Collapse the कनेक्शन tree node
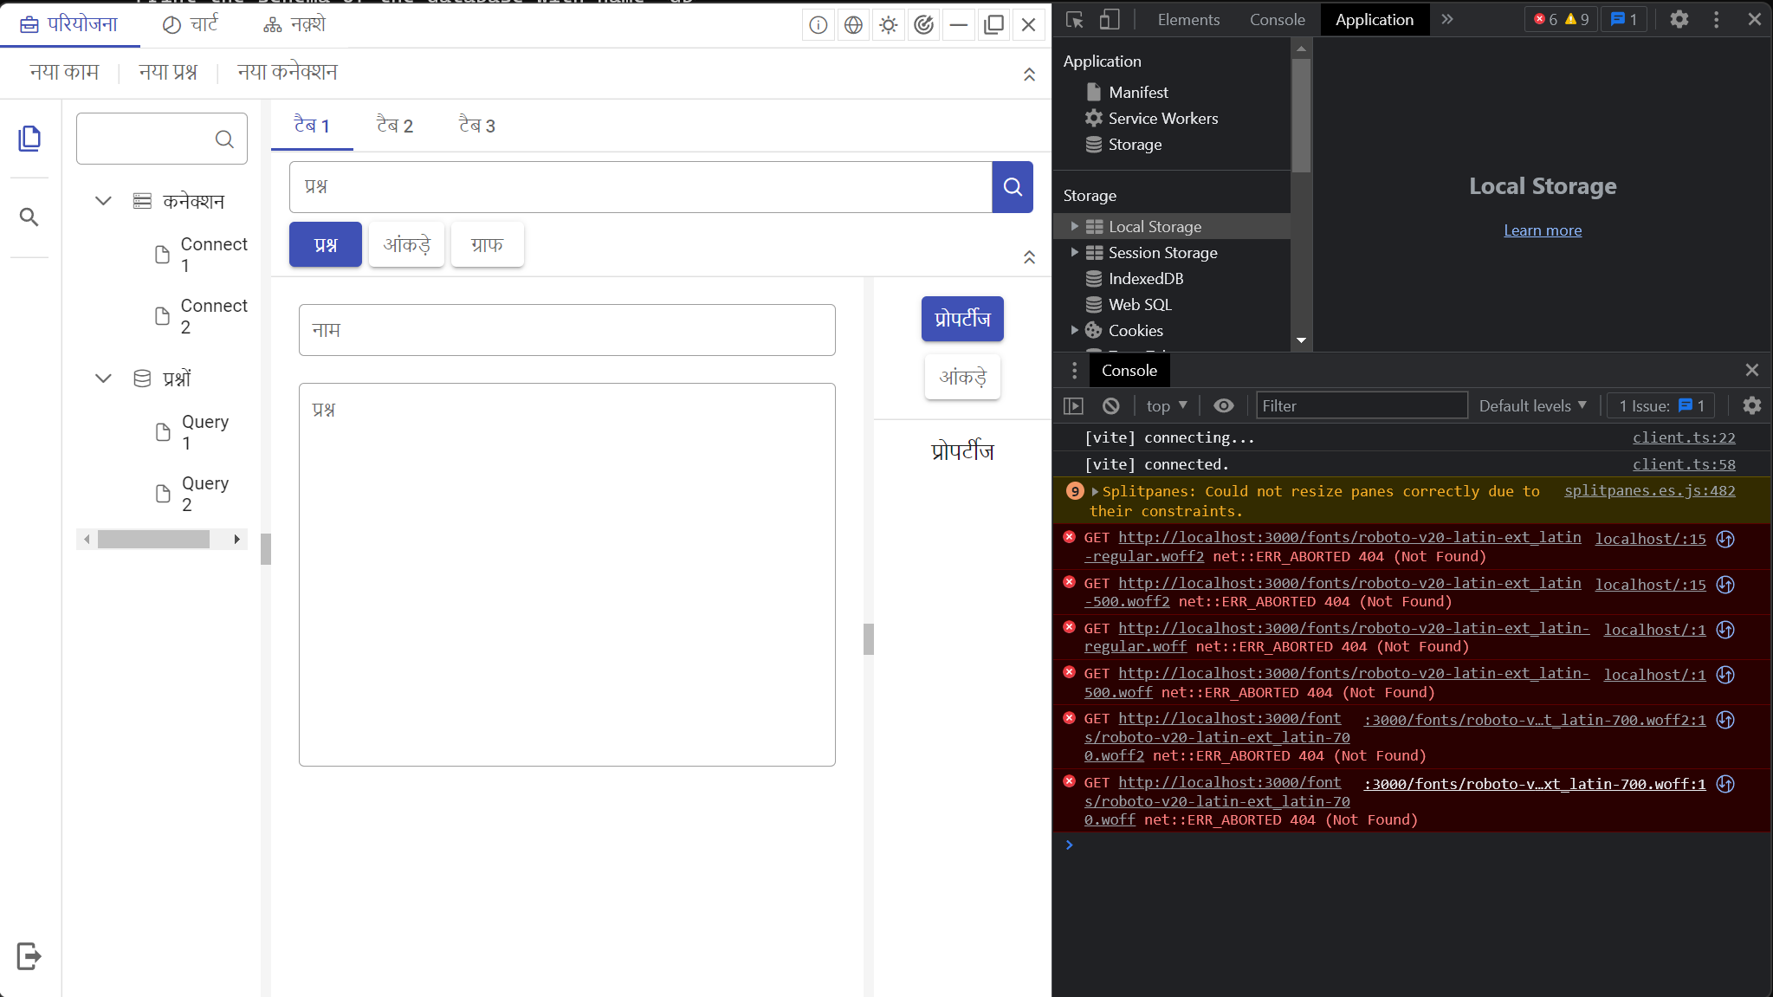 pos(103,200)
